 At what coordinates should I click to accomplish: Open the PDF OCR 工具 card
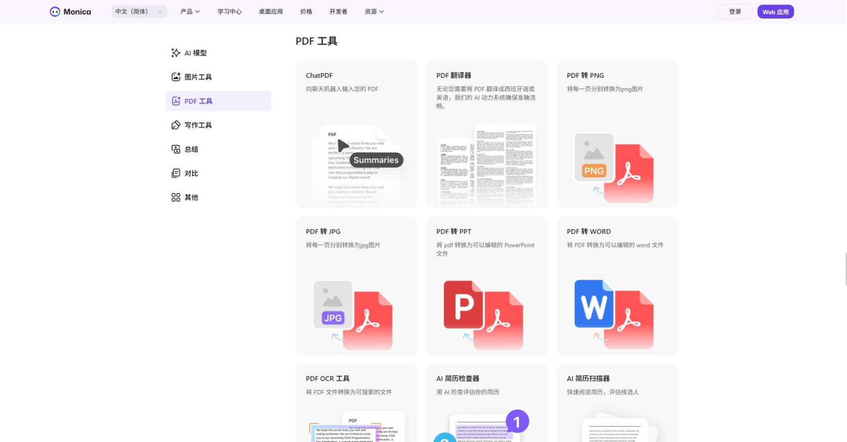pyautogui.click(x=356, y=402)
